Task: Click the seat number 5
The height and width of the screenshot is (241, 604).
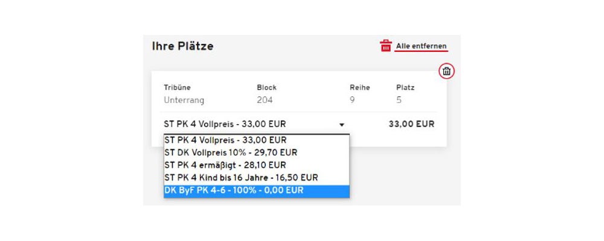Action: click(x=399, y=101)
